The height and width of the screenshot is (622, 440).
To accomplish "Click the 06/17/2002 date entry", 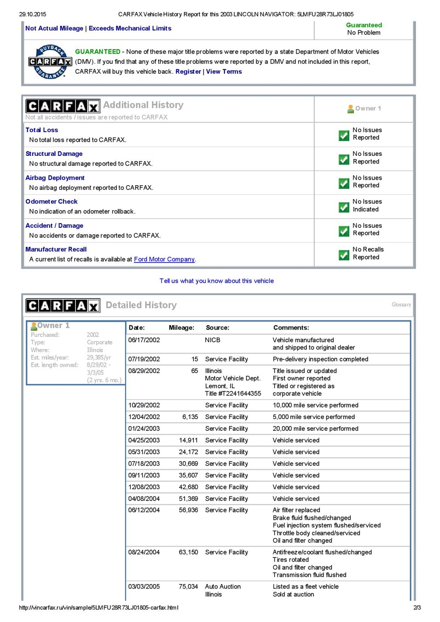I will [144, 340].
